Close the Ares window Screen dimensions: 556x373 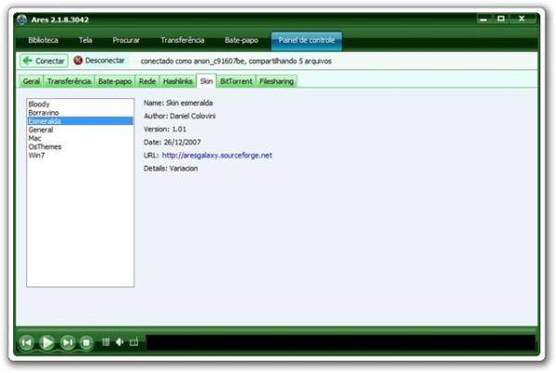[x=522, y=19]
